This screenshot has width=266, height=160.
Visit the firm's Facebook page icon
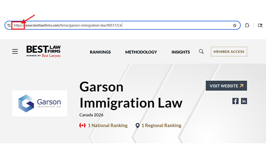pyautogui.click(x=235, y=101)
